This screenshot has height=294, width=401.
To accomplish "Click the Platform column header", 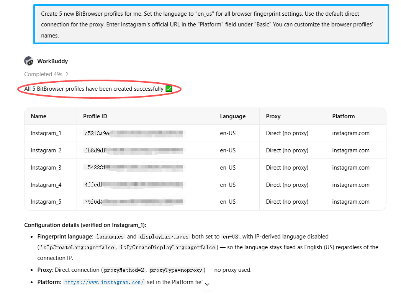I will [x=344, y=116].
